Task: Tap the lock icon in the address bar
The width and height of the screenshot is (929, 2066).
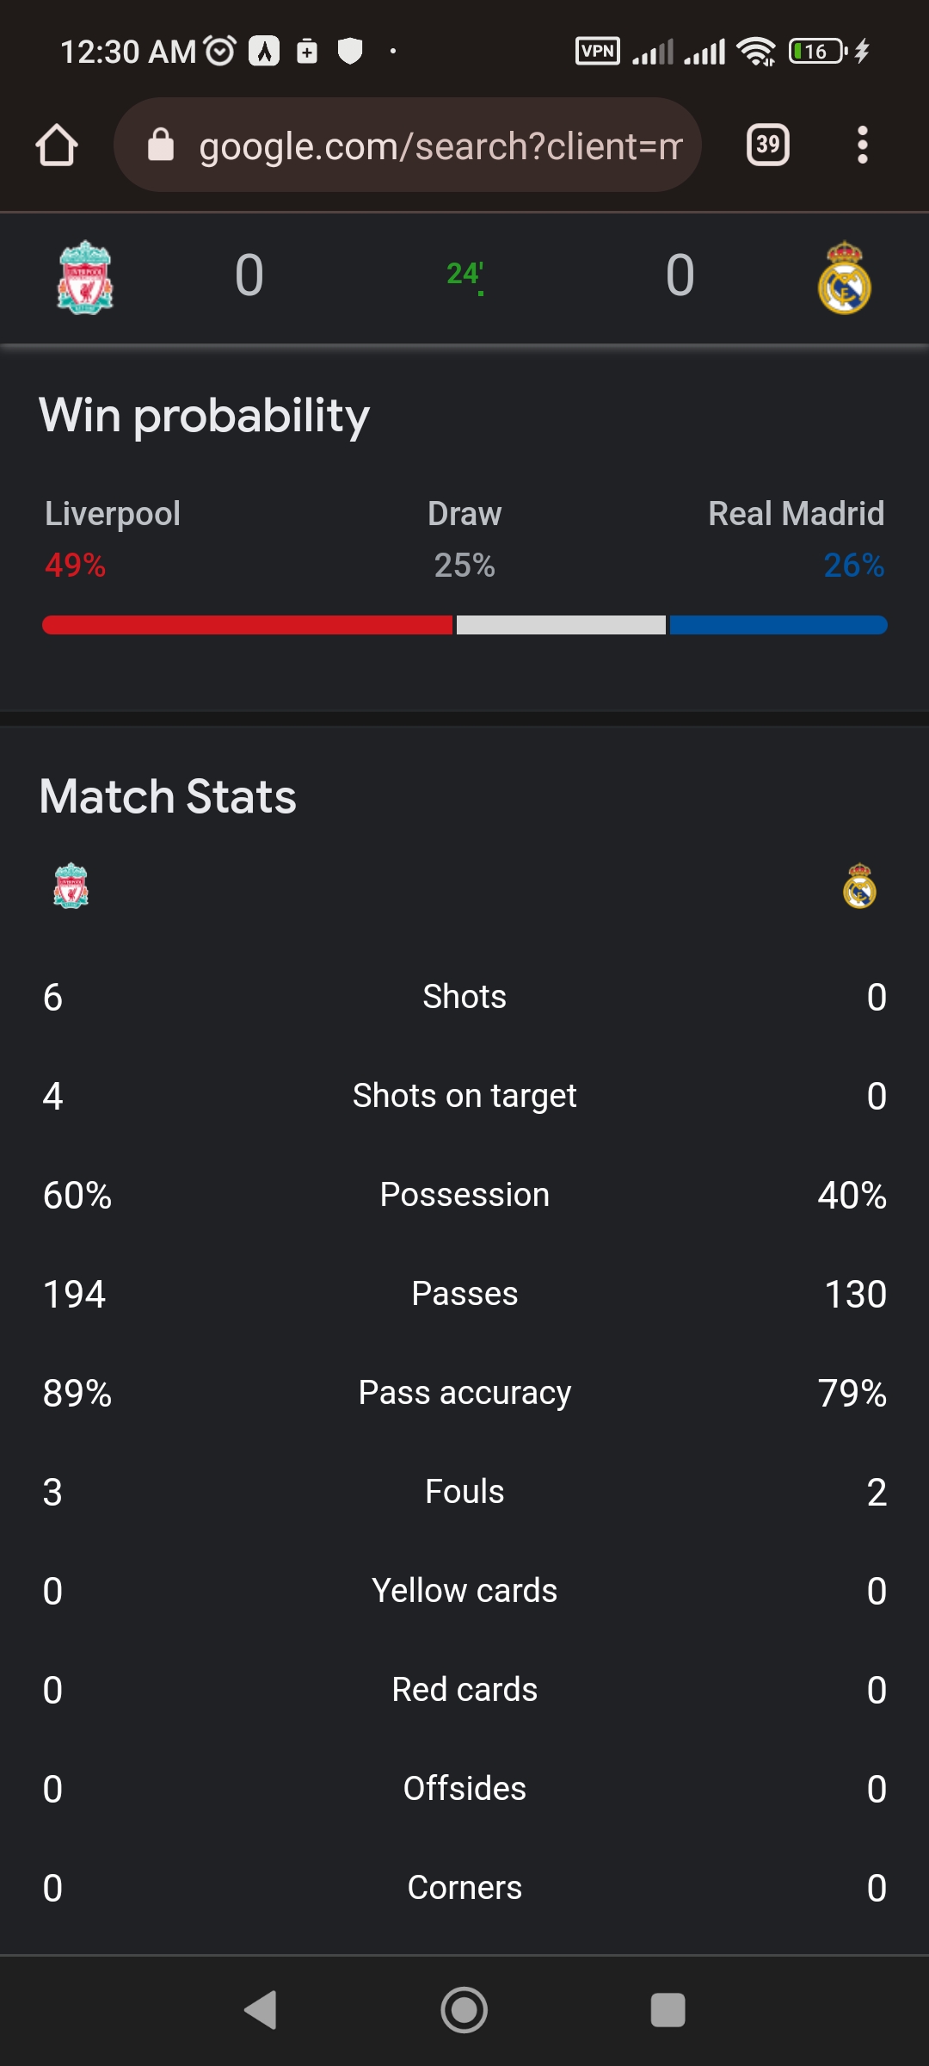Action: click(161, 145)
